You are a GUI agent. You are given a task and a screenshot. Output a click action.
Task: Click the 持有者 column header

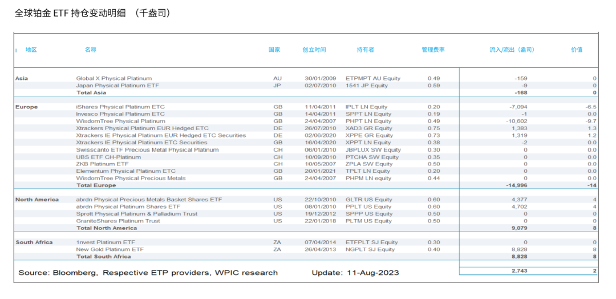[366, 50]
